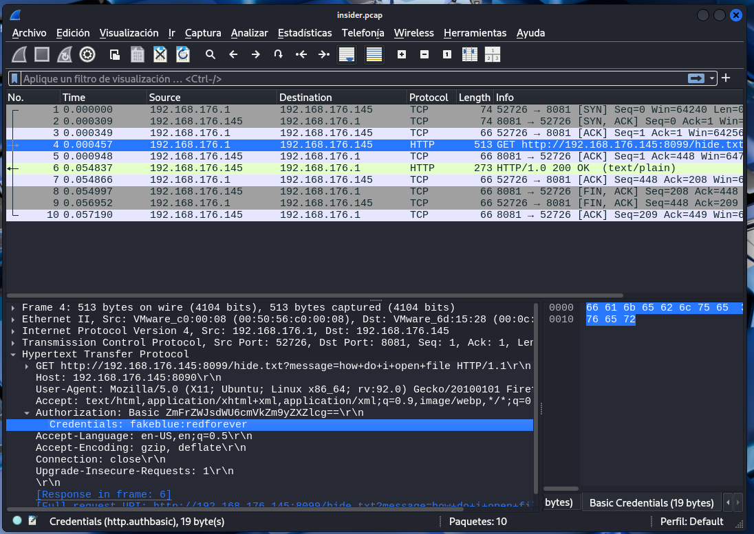Jump to first packet icon
Image resolution: width=754 pixels, height=534 pixels.
(301, 55)
